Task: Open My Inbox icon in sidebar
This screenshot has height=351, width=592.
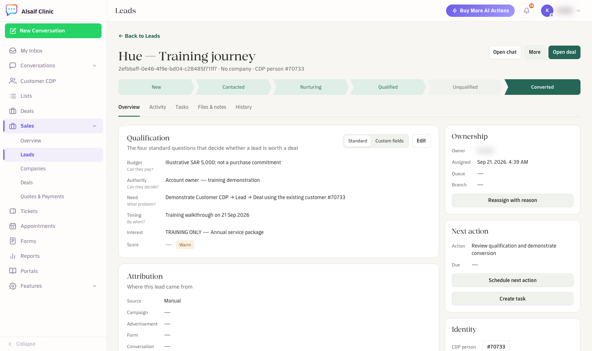Action: (x=13, y=50)
